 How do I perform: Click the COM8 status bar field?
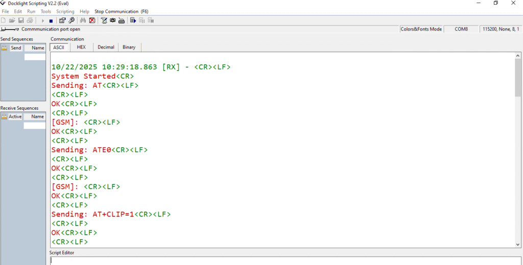pos(461,29)
